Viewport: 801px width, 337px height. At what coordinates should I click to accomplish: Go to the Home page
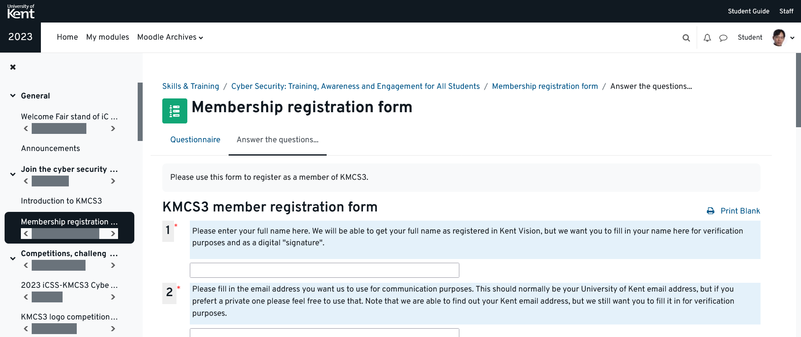tap(67, 37)
